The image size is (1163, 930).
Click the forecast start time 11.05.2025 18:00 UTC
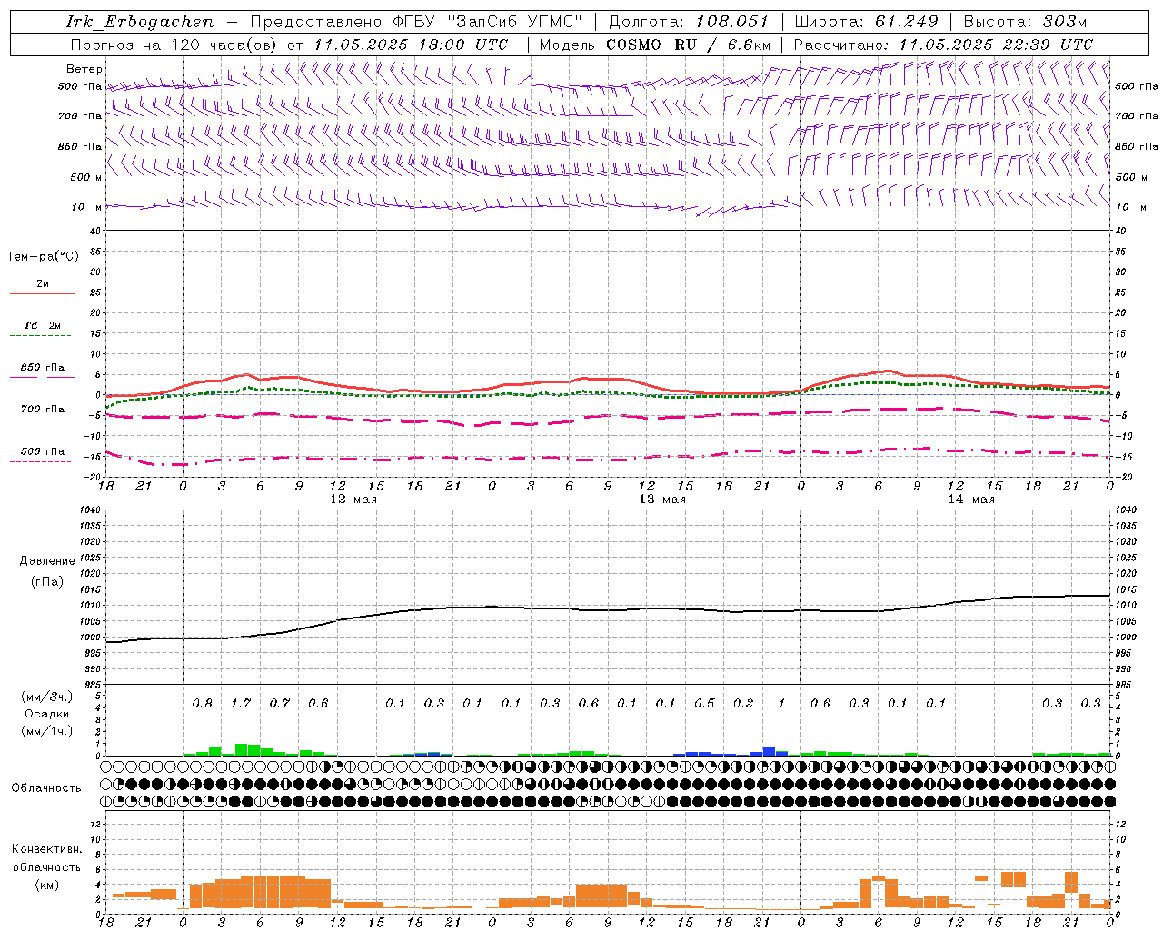(x=411, y=45)
